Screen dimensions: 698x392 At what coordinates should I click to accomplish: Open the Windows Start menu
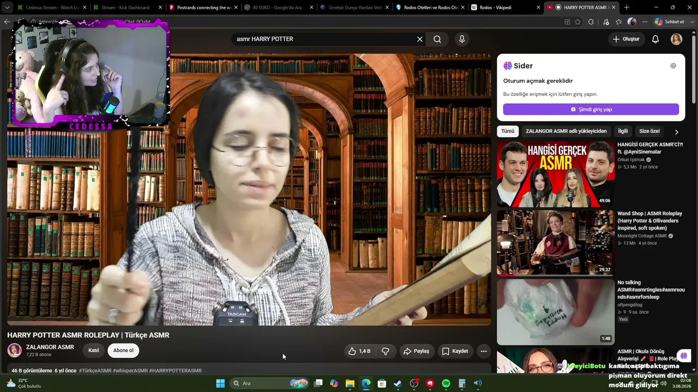220,383
